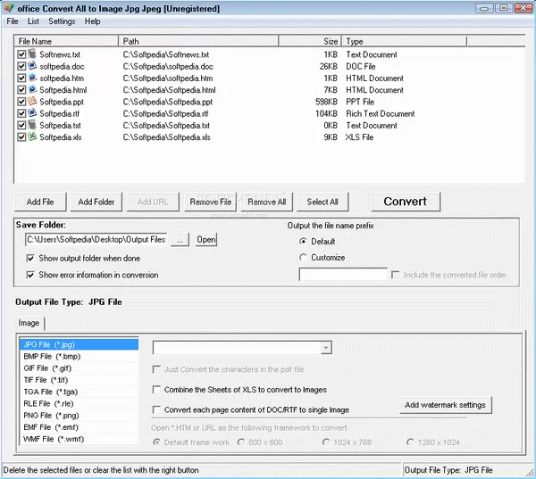
Task: Click the Softpedia.rtf document icon
Action: [32, 113]
